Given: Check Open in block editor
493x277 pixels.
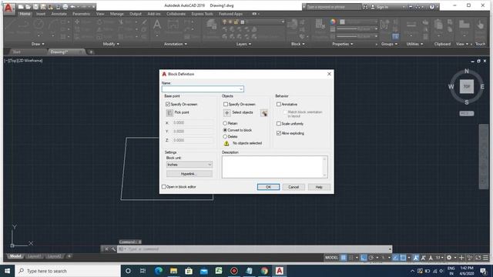Looking at the screenshot, I should [164, 186].
